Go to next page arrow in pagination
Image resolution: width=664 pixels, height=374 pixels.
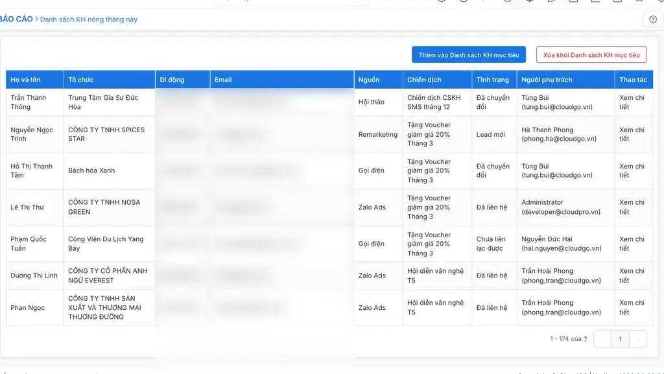point(638,339)
